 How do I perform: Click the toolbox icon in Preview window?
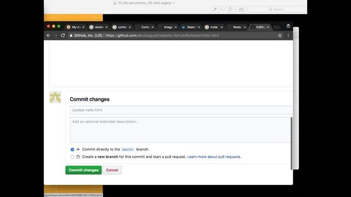tap(241, 9)
